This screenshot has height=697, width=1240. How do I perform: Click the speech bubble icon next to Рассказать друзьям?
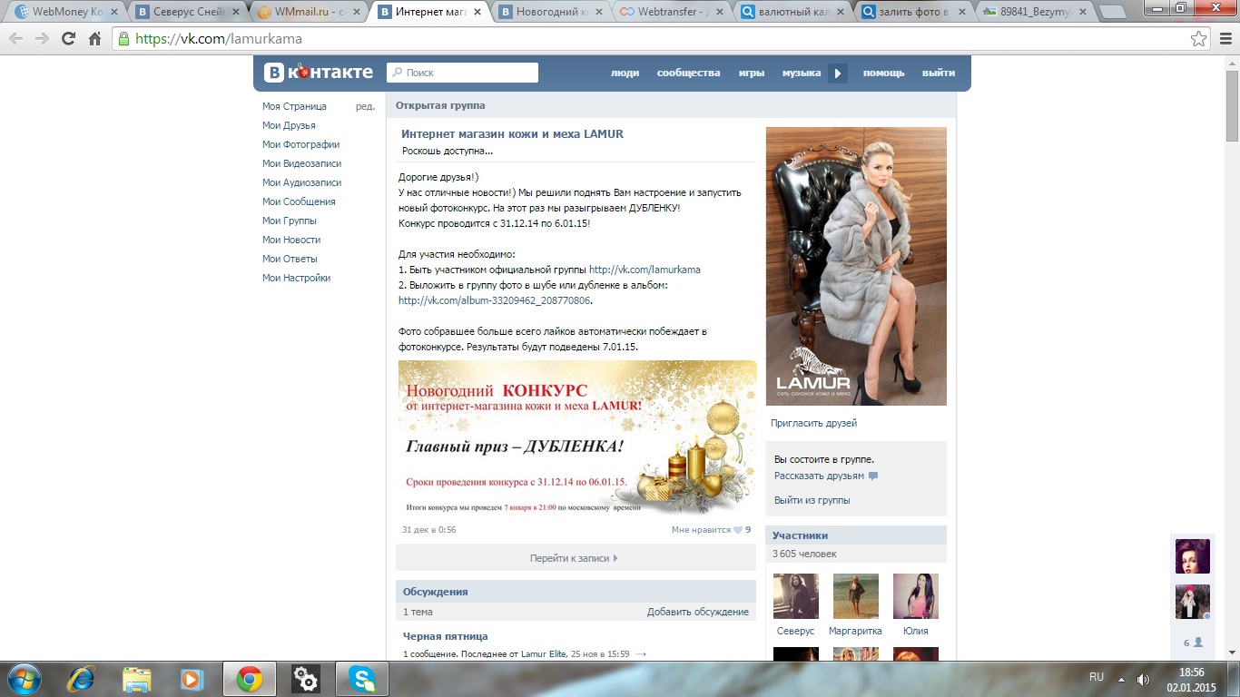[x=873, y=476]
